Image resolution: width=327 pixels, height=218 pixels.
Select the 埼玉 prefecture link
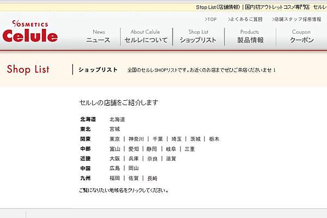click(x=177, y=139)
